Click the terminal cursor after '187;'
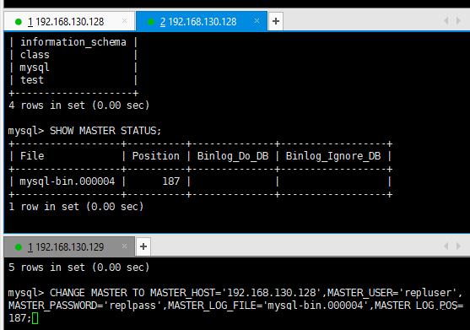The width and height of the screenshot is (470, 330). pyautogui.click(x=35, y=318)
